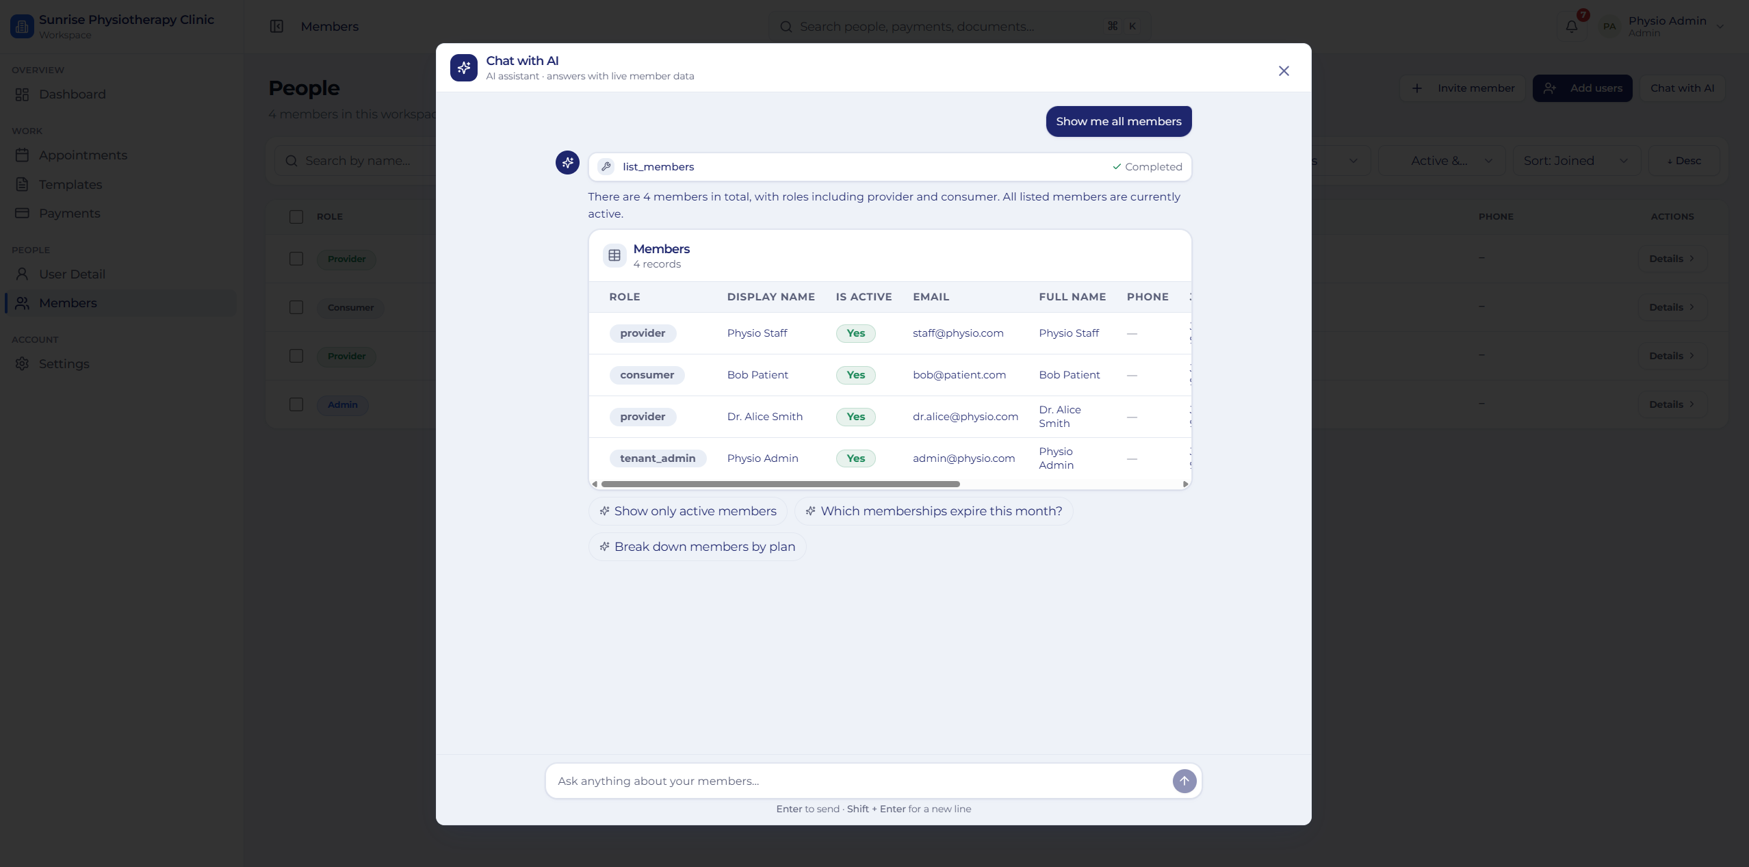The image size is (1749, 867).
Task: Focus the global search people, payments field
Action: (958, 27)
